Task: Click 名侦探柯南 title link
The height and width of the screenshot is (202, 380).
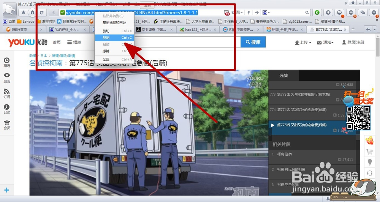Action: click(x=46, y=63)
